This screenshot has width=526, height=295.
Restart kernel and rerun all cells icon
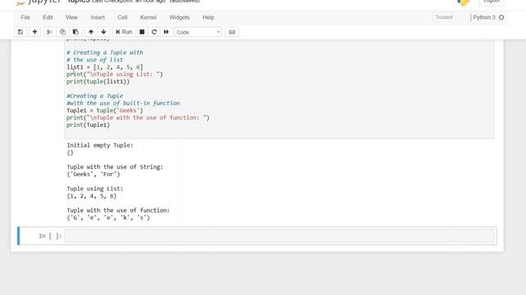(166, 32)
